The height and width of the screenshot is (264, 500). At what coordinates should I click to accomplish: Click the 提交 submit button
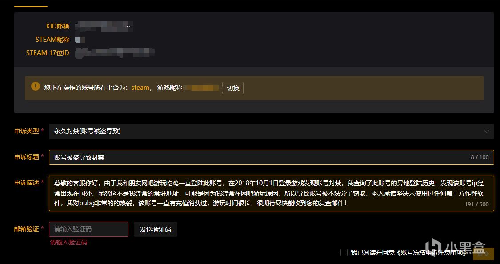click(x=484, y=255)
